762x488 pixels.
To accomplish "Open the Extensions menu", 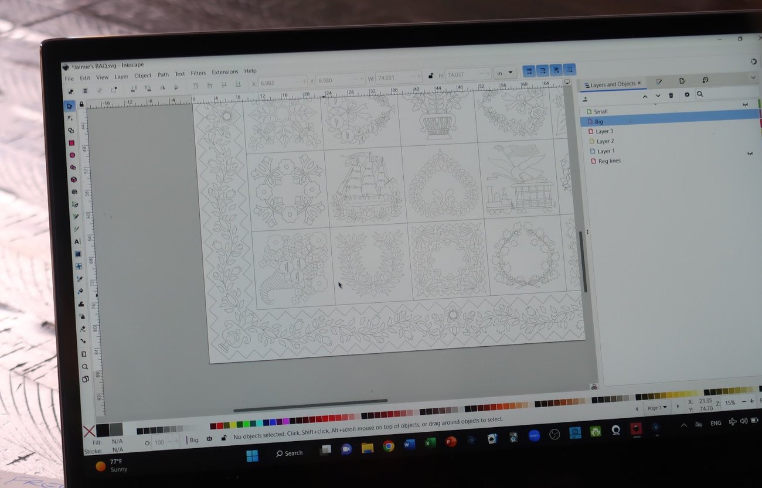I will [225, 73].
